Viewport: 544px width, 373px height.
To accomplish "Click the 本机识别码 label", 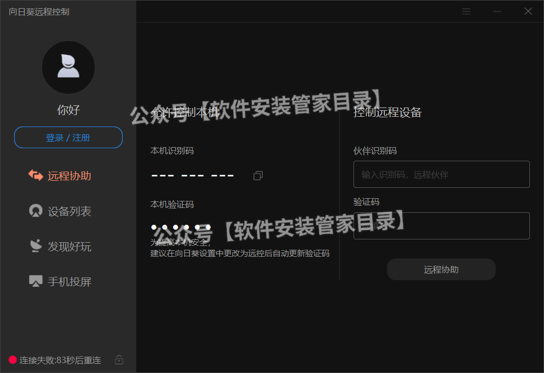I will point(172,150).
